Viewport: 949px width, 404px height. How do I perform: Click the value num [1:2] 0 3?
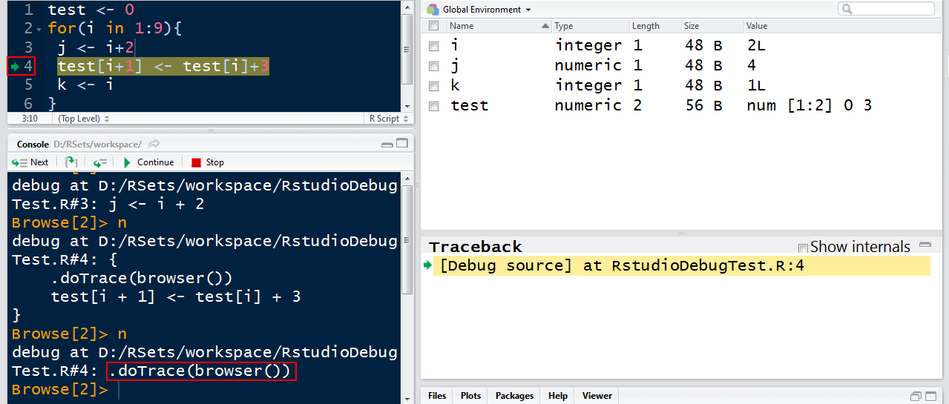[810, 106]
